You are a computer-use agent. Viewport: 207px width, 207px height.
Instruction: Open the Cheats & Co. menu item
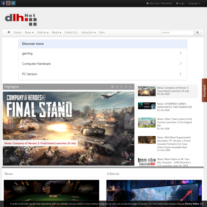pos(71,32)
